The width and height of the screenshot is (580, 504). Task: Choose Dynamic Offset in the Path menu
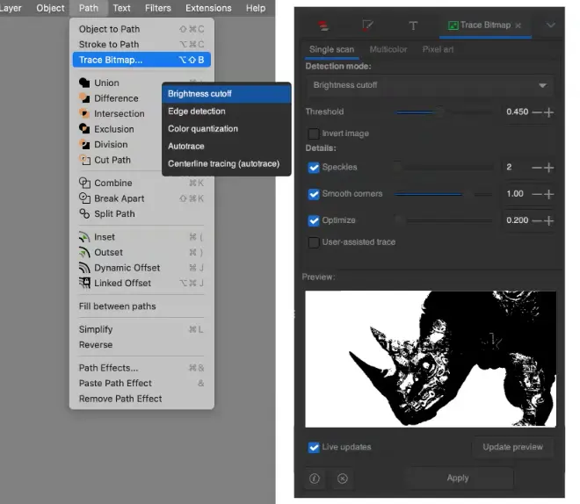point(127,268)
